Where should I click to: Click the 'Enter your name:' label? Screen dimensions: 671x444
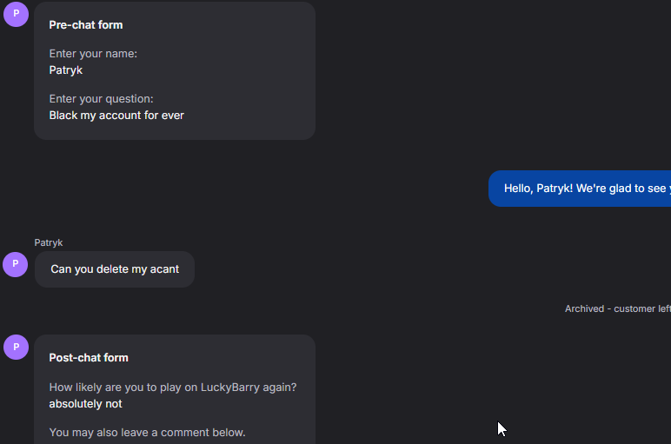(x=93, y=54)
